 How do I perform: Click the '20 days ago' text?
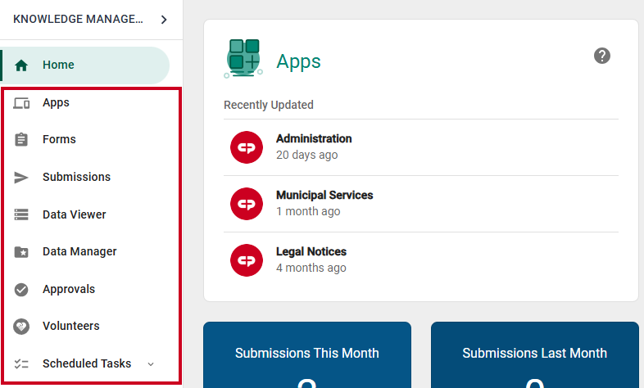click(x=306, y=155)
